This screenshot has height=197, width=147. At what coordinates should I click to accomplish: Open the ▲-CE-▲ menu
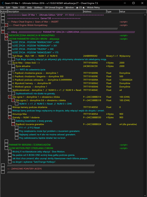click(x=80, y=7)
